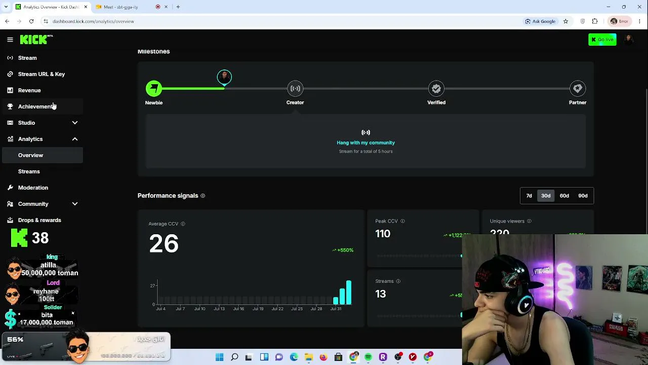Screen dimensions: 648x365
Task: Click the profile avatar marker on milestone progress bar
Action: (224, 77)
